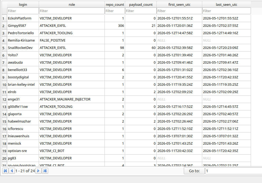Select the habeelmazhar login cell
This screenshot has height=183, width=262.
coord(23,121)
